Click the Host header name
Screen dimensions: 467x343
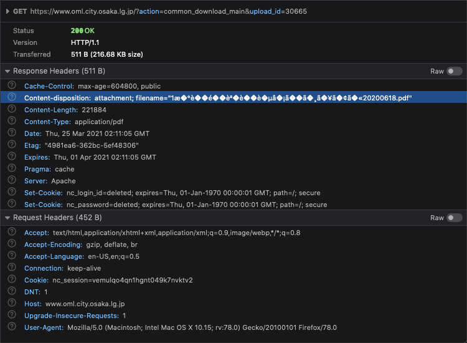pyautogui.click(x=32, y=304)
